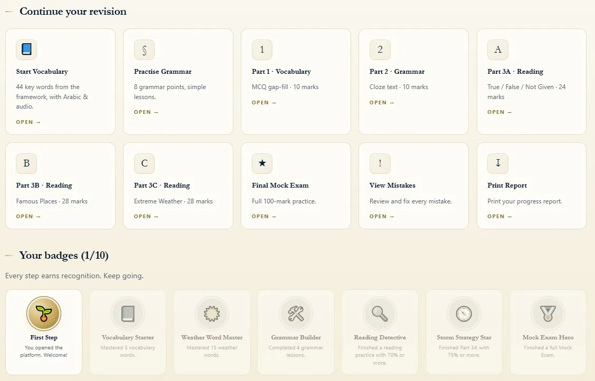Click 'Full 100-mark practice.' description

pyautogui.click(x=284, y=201)
